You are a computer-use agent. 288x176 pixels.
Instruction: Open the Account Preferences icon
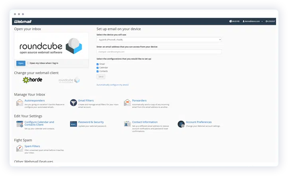coord(181,124)
